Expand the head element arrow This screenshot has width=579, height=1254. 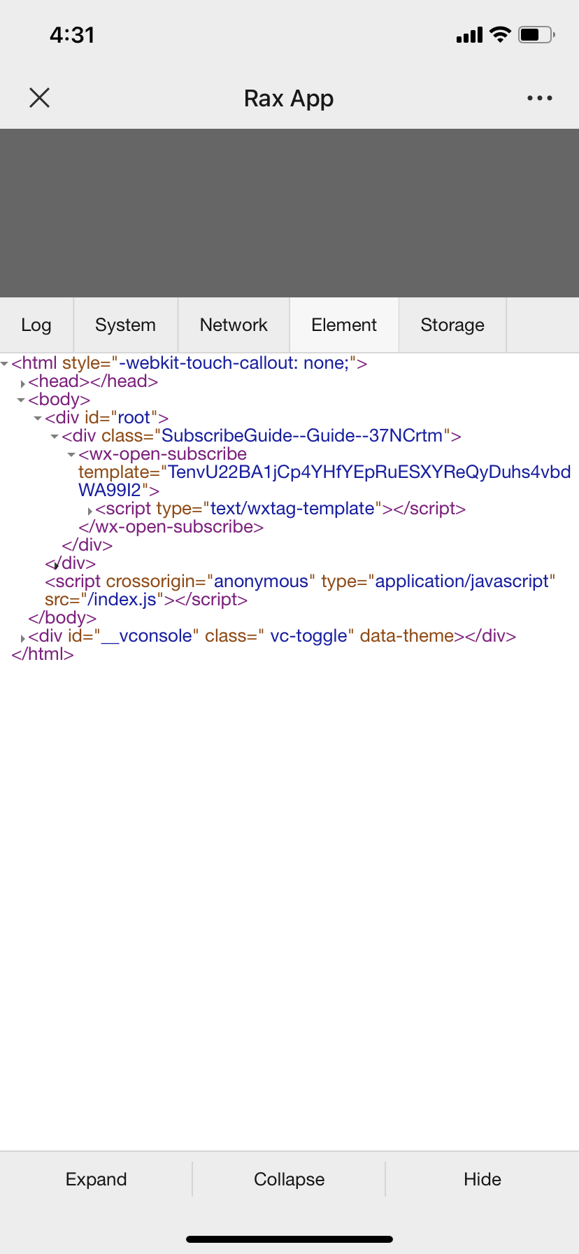click(x=22, y=383)
